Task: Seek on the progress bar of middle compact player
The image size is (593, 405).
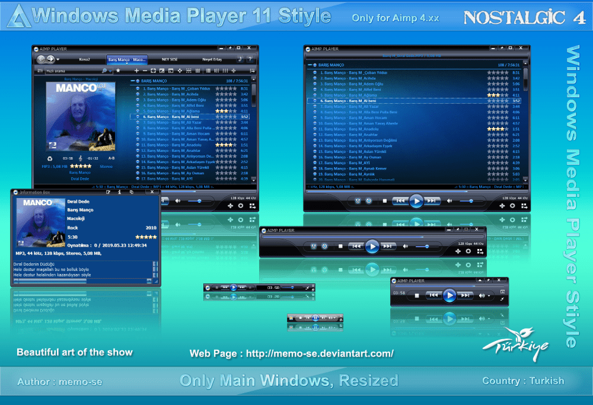Action: point(372,237)
